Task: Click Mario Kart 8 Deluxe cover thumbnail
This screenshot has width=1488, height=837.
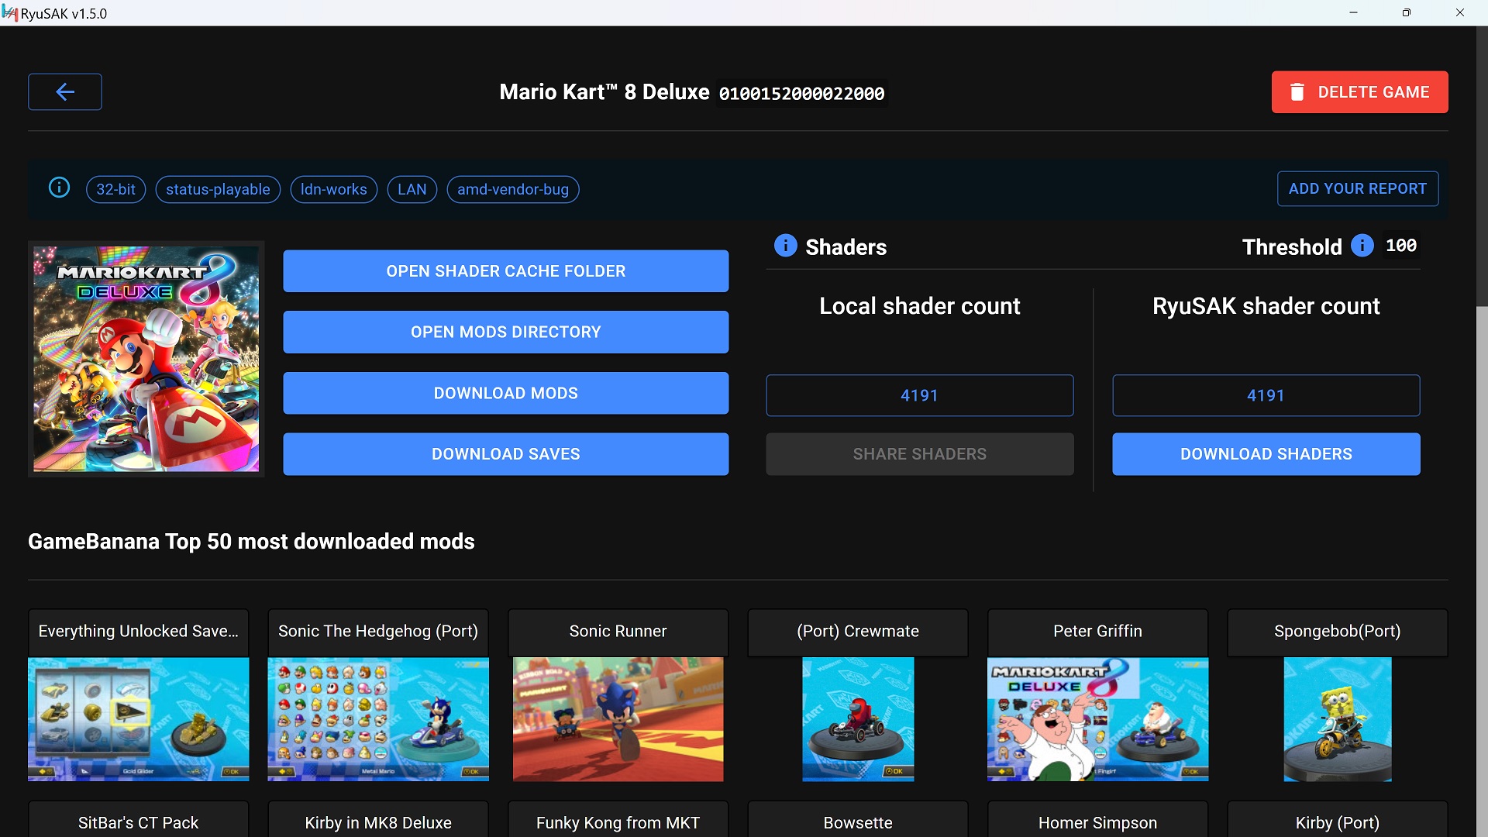Action: pyautogui.click(x=147, y=358)
